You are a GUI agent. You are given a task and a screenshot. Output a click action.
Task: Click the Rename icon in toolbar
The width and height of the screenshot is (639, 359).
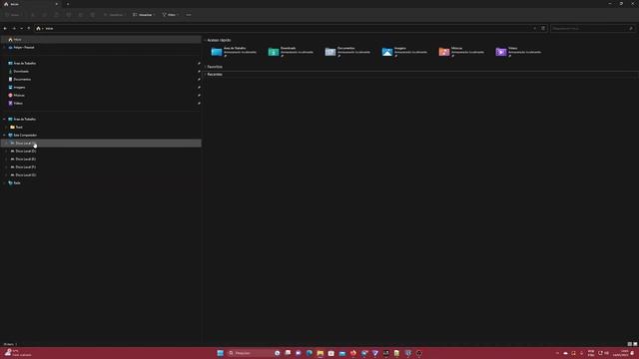69,15
